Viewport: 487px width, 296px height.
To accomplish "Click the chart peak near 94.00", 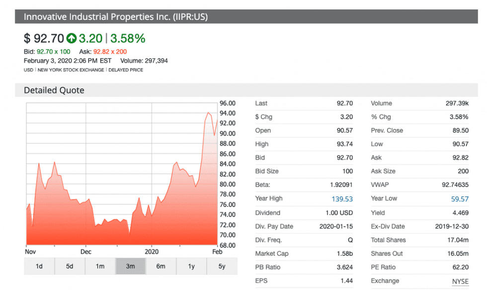I will (x=208, y=113).
